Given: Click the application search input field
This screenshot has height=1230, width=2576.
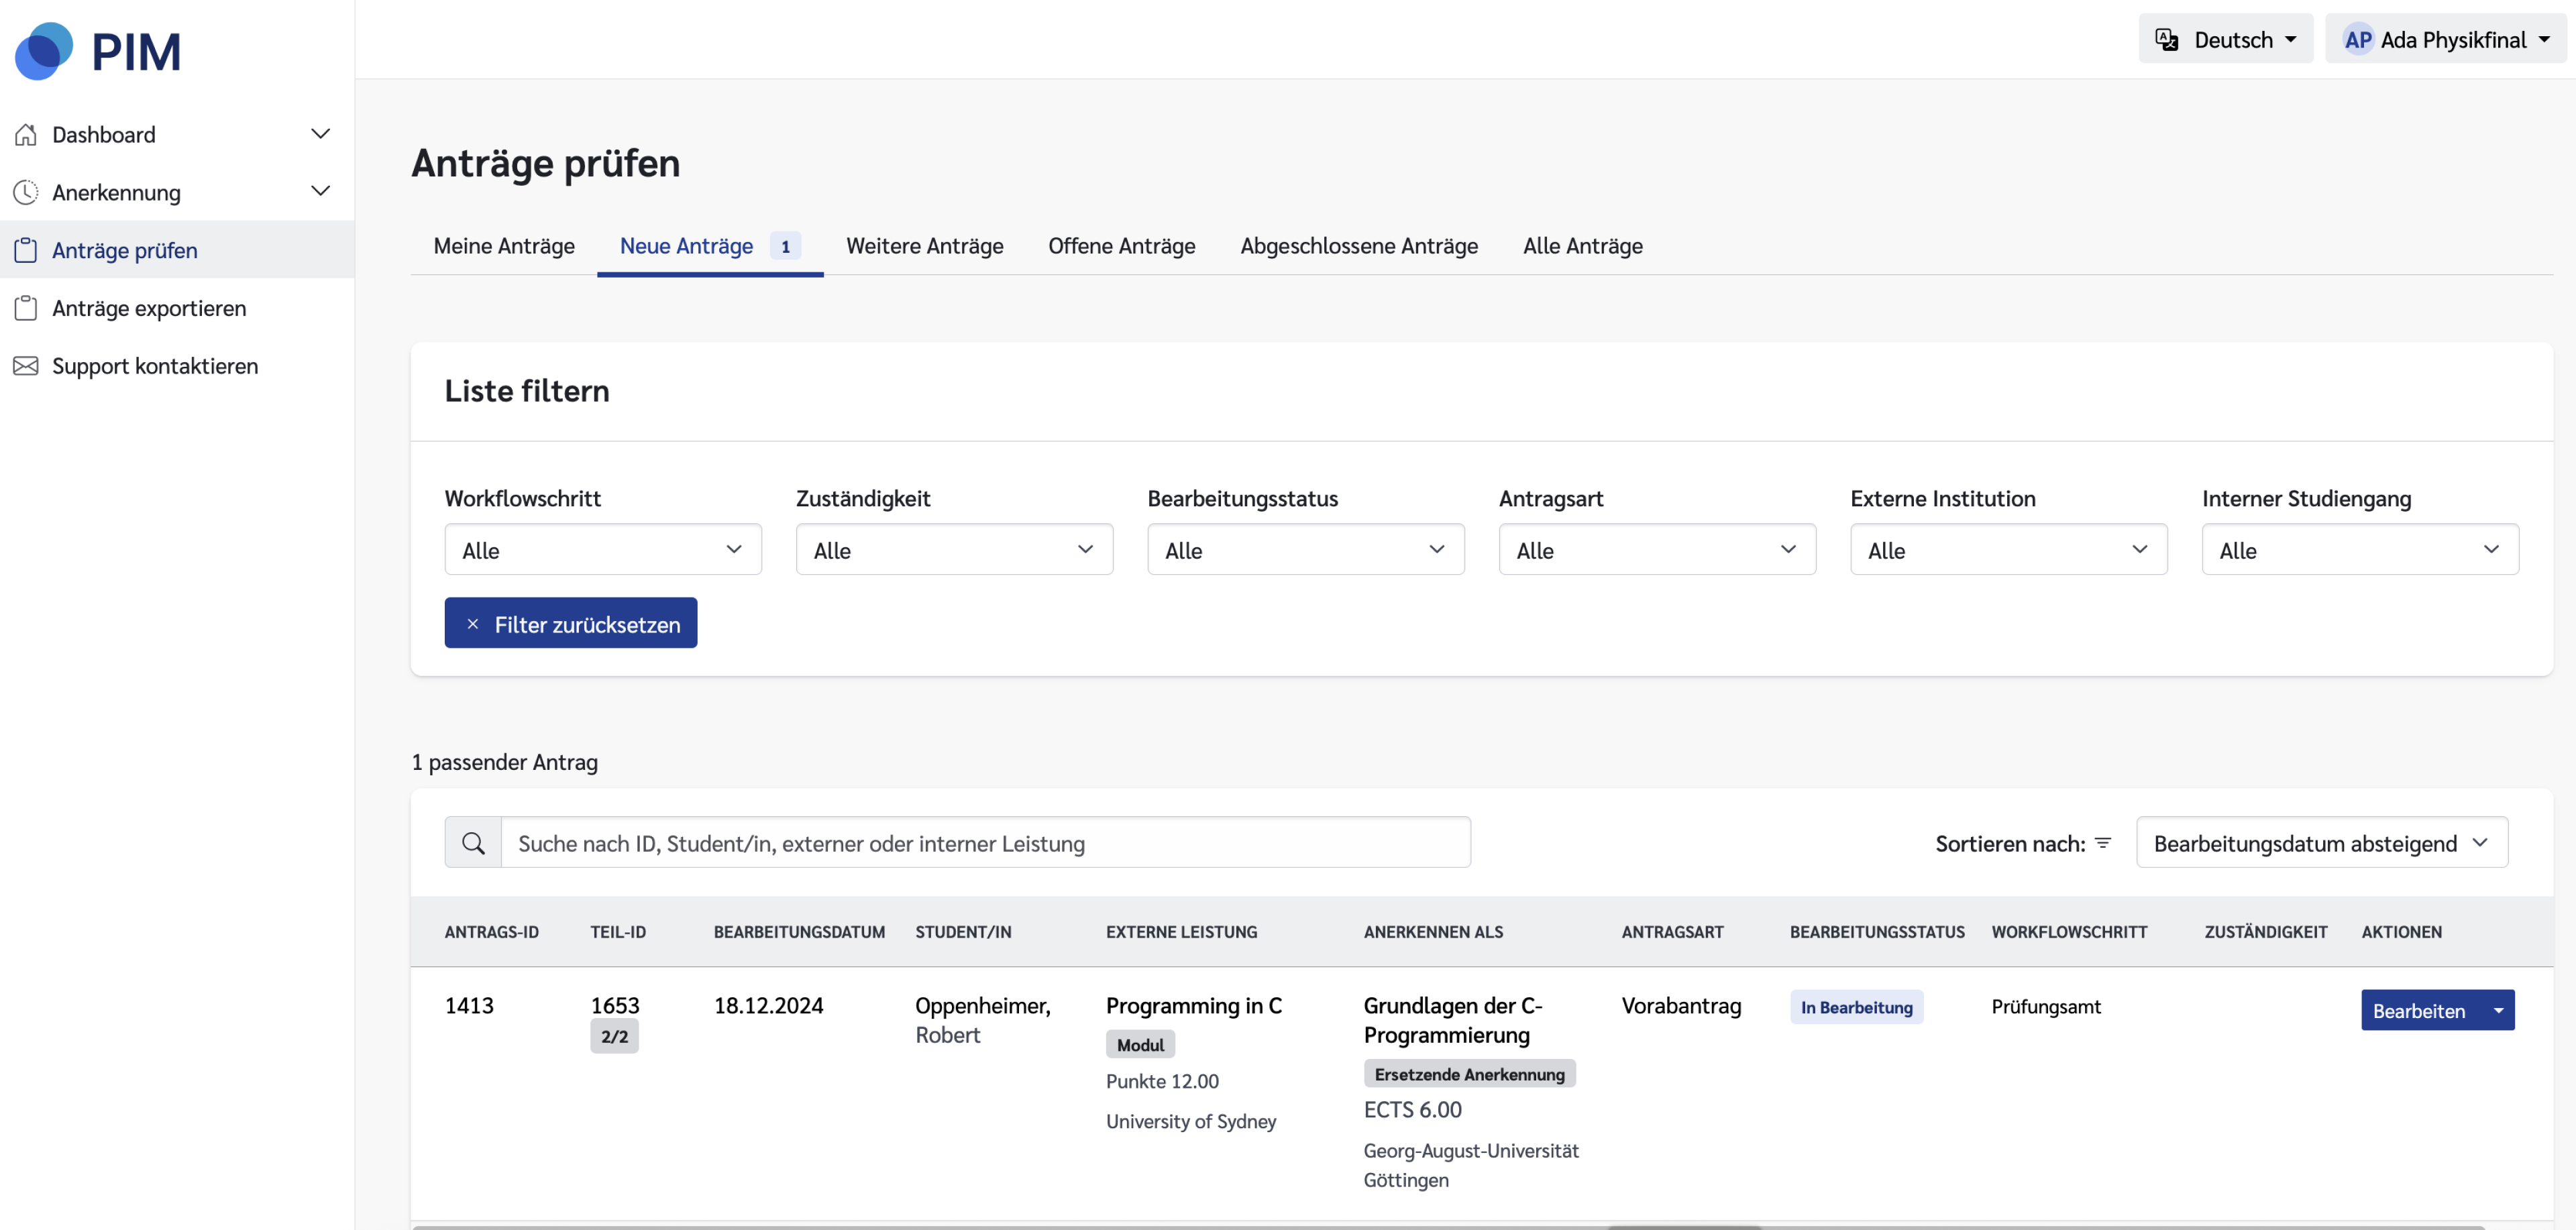Looking at the screenshot, I should 985,843.
